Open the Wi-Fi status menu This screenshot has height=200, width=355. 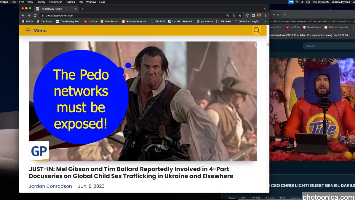pyautogui.click(x=297, y=2)
